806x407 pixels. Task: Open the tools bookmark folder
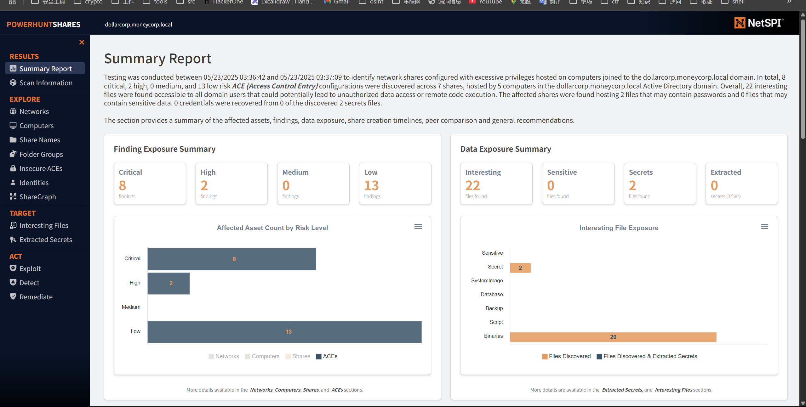tap(155, 2)
